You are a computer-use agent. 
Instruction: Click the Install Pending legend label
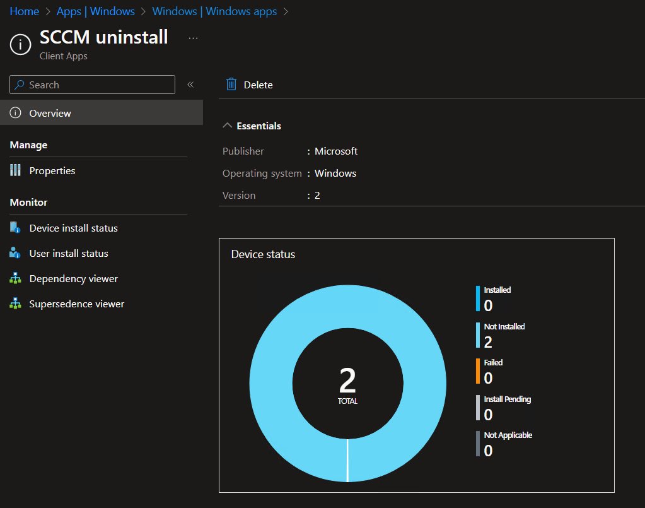coord(507,399)
